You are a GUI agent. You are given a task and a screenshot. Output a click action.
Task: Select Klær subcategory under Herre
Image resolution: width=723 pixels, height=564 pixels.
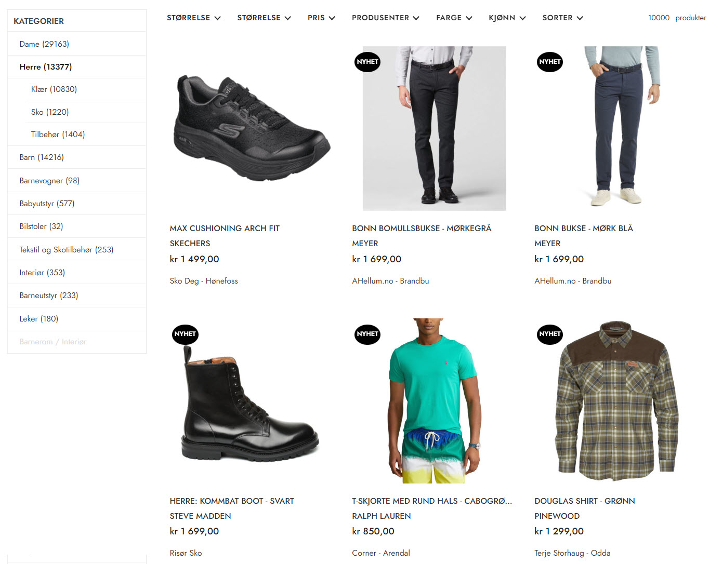(54, 89)
